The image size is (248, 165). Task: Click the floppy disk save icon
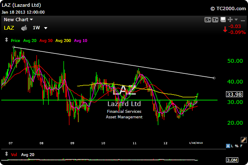pyautogui.click(x=223, y=20)
